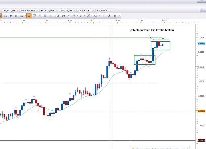The height and width of the screenshot is (149, 206).
Task: Click the blue globe icon
Action: click(x=45, y=16)
